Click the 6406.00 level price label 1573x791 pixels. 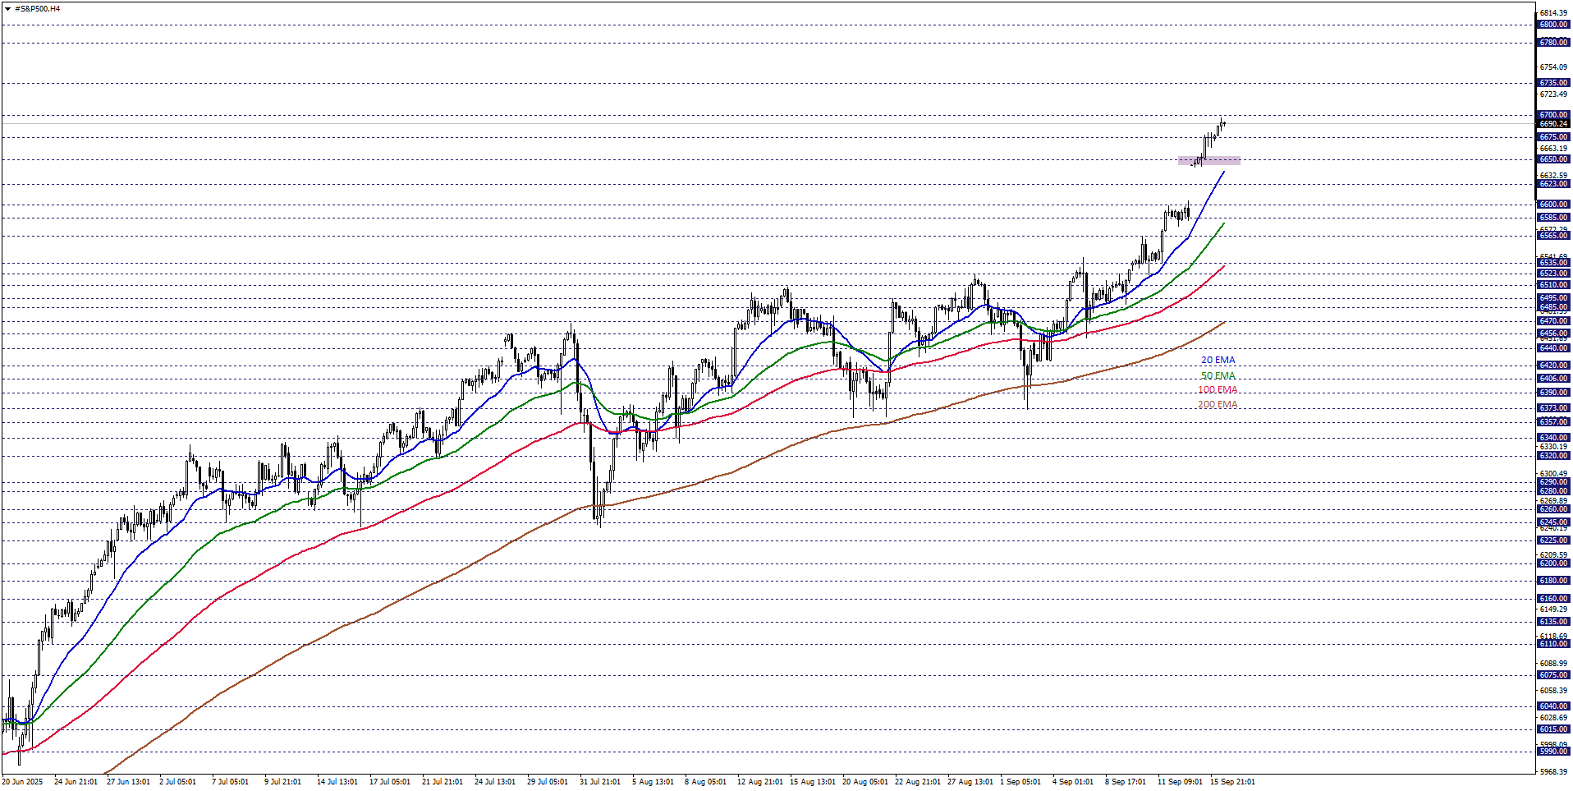coord(1553,379)
